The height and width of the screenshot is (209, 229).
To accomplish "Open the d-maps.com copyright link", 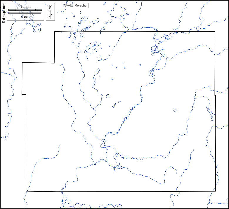I will point(3,12).
